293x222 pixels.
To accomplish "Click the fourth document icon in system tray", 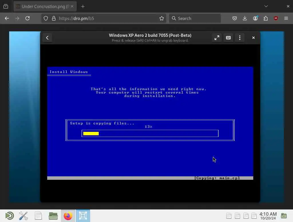I will [x=254, y=216].
